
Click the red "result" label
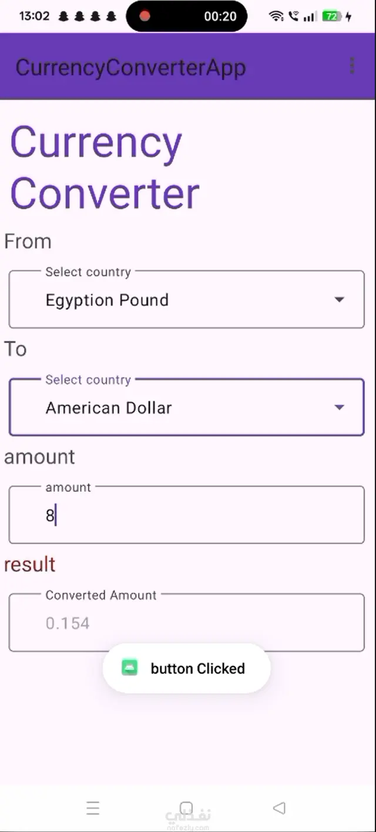pos(30,564)
